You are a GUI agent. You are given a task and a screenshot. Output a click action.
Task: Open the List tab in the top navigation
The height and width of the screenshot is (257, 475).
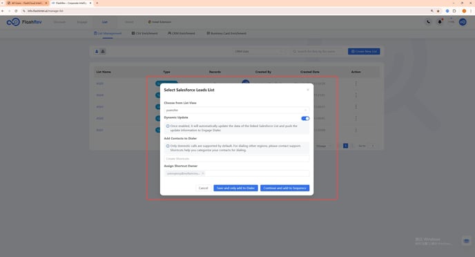coord(104,22)
